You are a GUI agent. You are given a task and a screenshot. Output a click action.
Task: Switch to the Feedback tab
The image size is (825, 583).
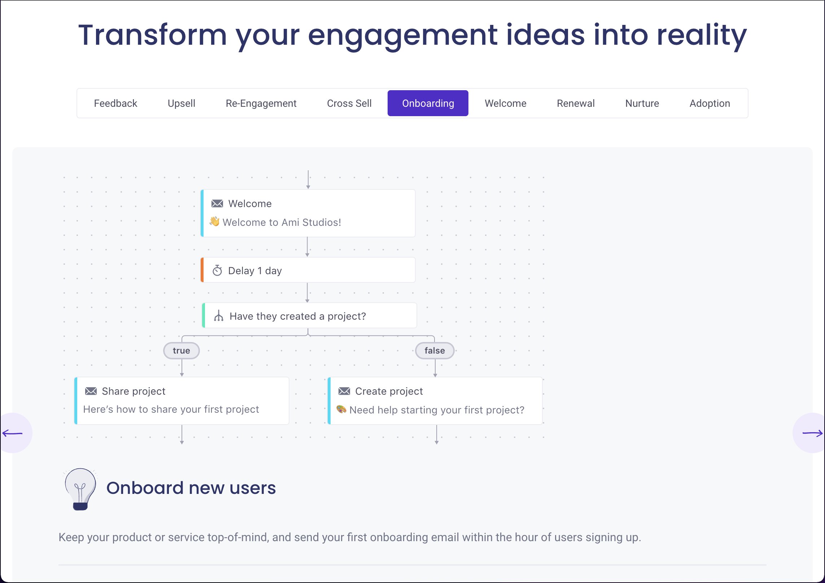(115, 104)
